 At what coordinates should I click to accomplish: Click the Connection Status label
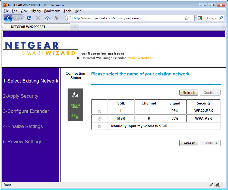(75, 75)
